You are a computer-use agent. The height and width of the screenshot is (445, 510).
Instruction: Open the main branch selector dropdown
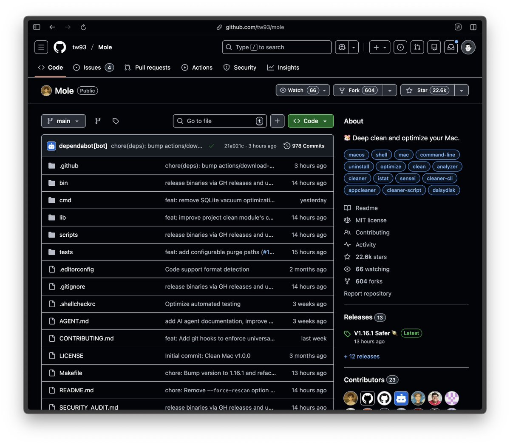(x=63, y=121)
